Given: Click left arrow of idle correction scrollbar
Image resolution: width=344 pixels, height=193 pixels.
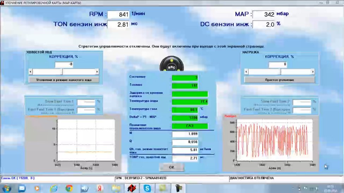Looking at the screenshot, I should [31, 72].
